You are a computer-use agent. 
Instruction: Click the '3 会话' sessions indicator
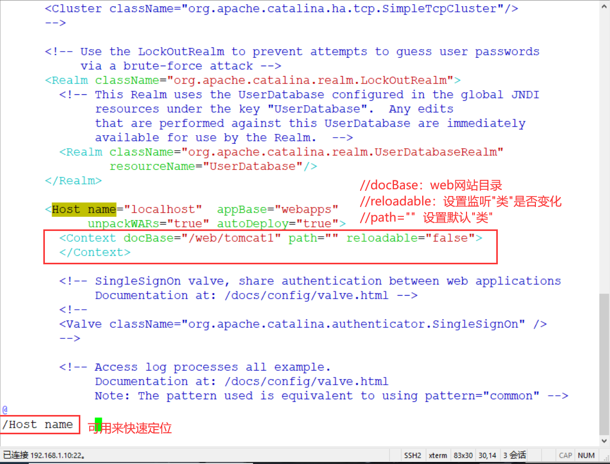tap(515, 456)
